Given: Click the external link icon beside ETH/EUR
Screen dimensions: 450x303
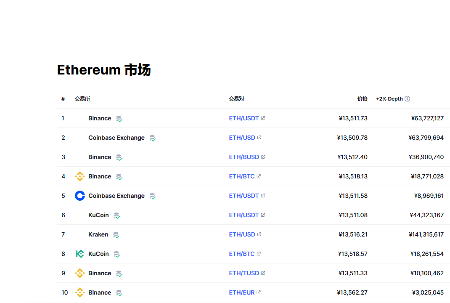Looking at the screenshot, I should (259, 292).
